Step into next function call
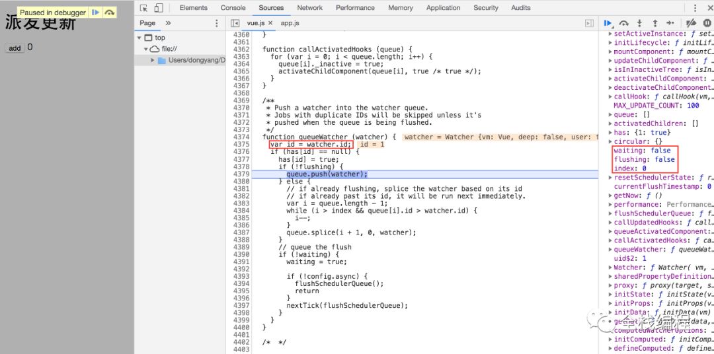714x354 pixels. (x=639, y=23)
